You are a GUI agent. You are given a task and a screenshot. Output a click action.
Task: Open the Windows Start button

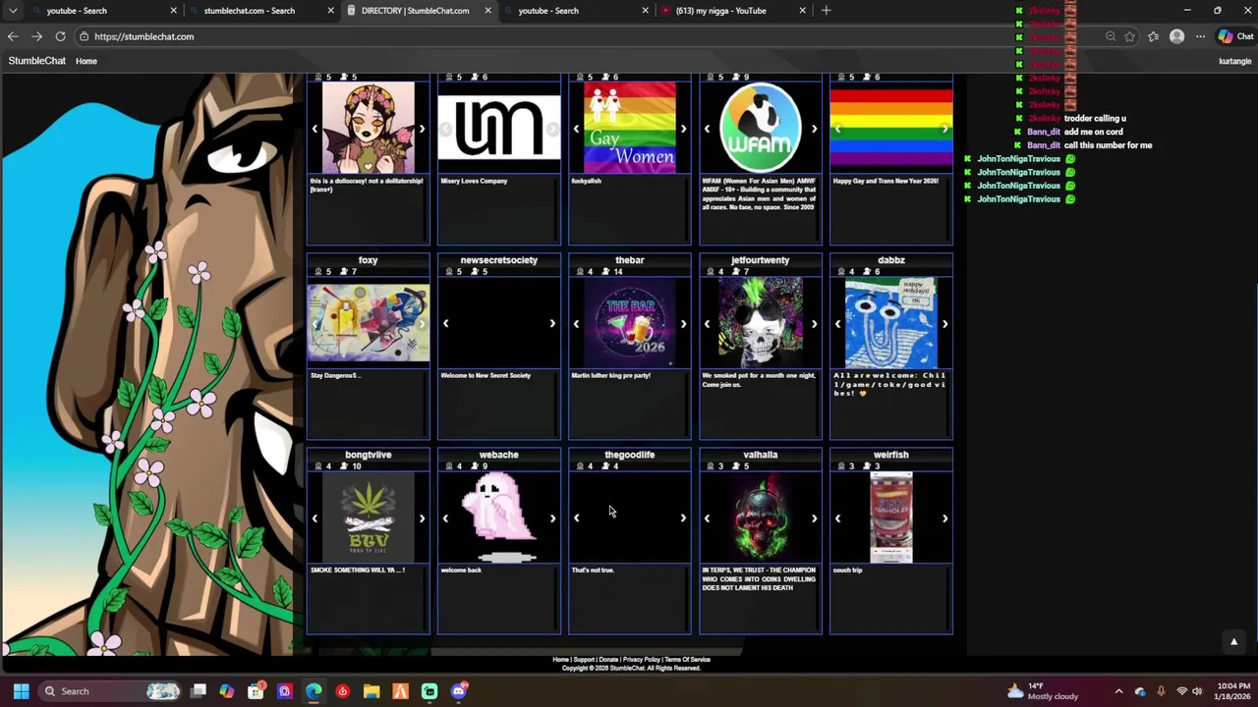[x=21, y=691]
